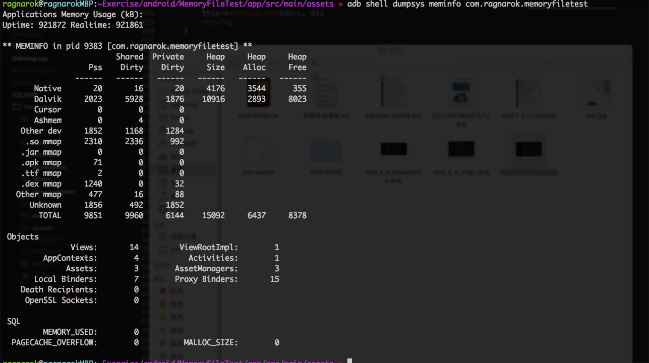
Task: Click the 'Native' row label
Action: pos(48,88)
